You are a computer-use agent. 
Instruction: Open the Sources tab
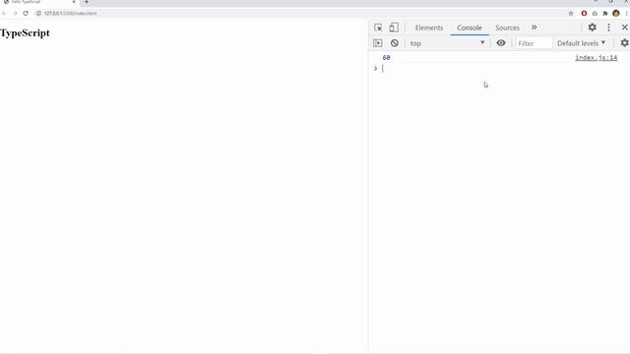tap(507, 28)
